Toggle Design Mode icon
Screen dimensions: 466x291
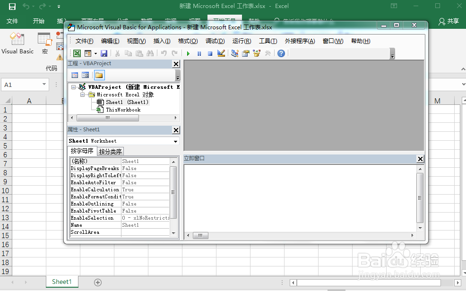click(221, 53)
